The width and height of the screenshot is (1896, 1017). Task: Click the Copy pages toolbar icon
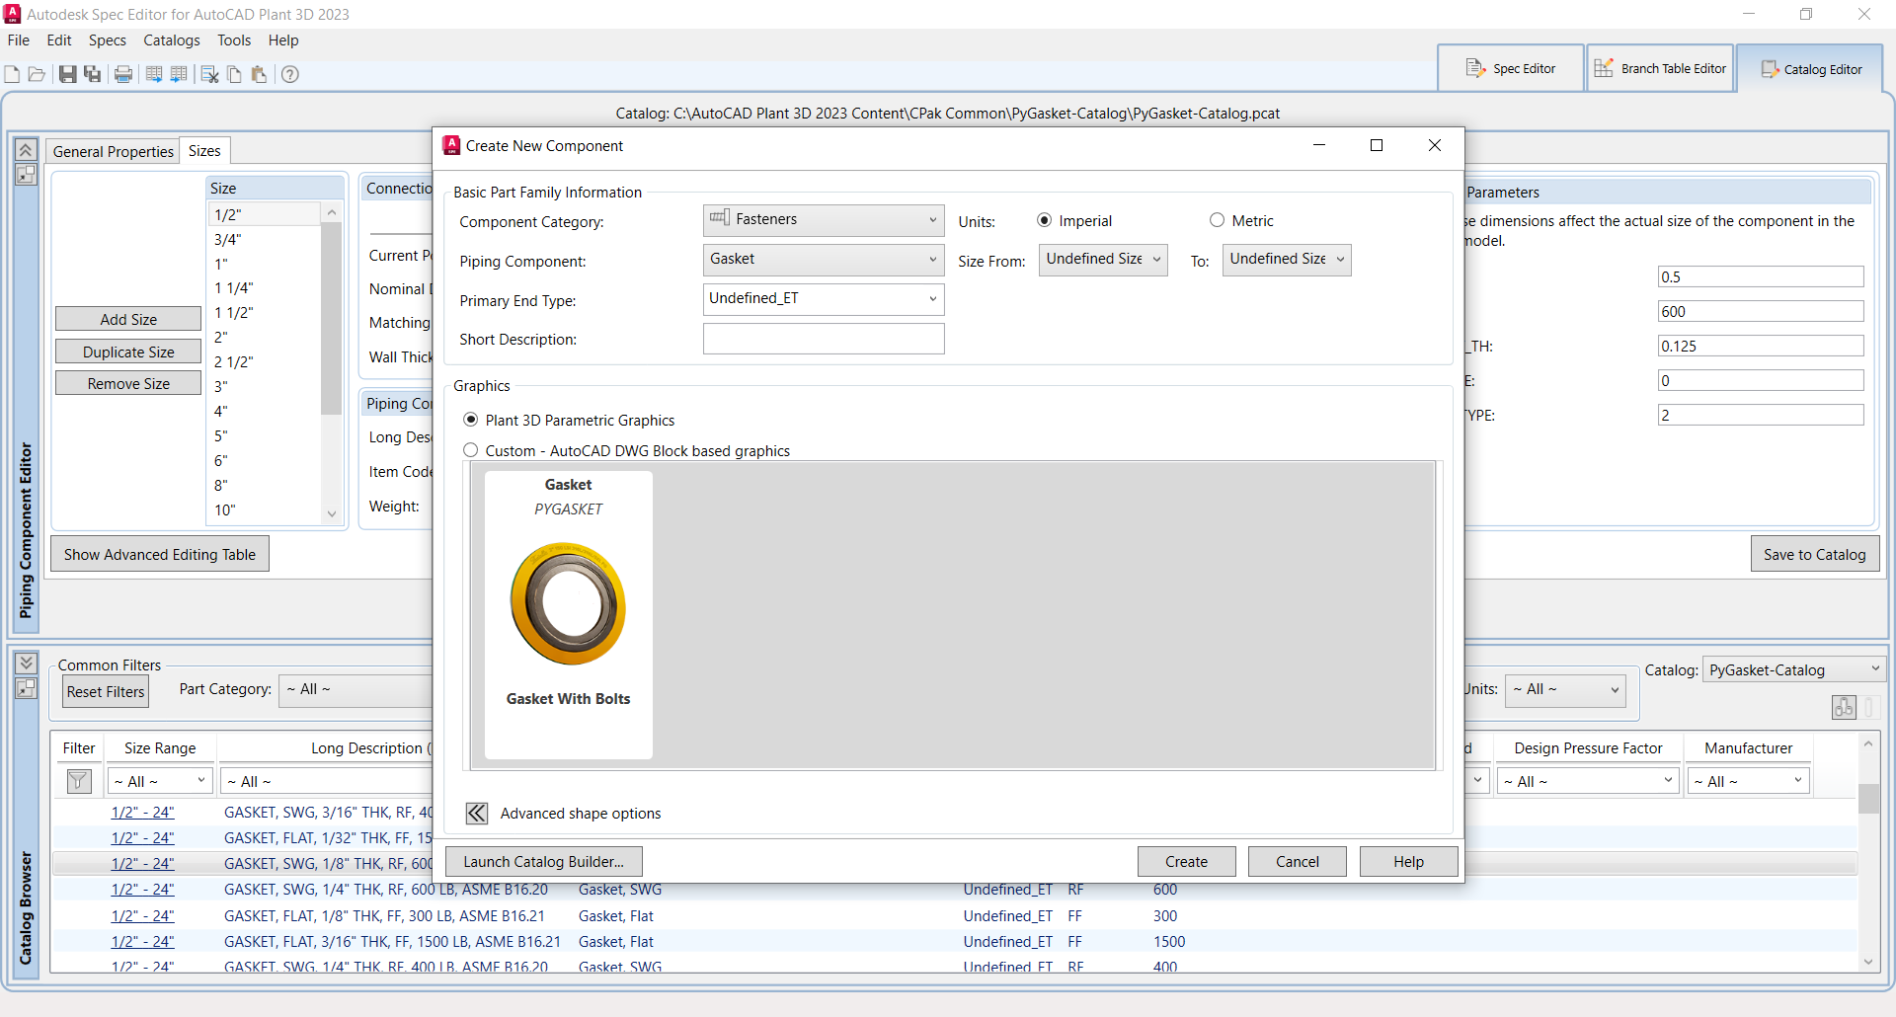[x=234, y=74]
